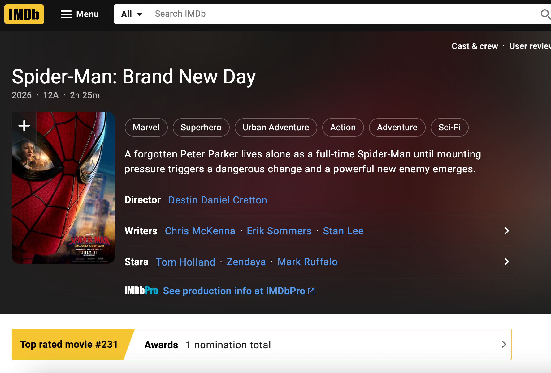The image size is (551, 373).
Task: Open the User reviews link
Action: [x=530, y=46]
